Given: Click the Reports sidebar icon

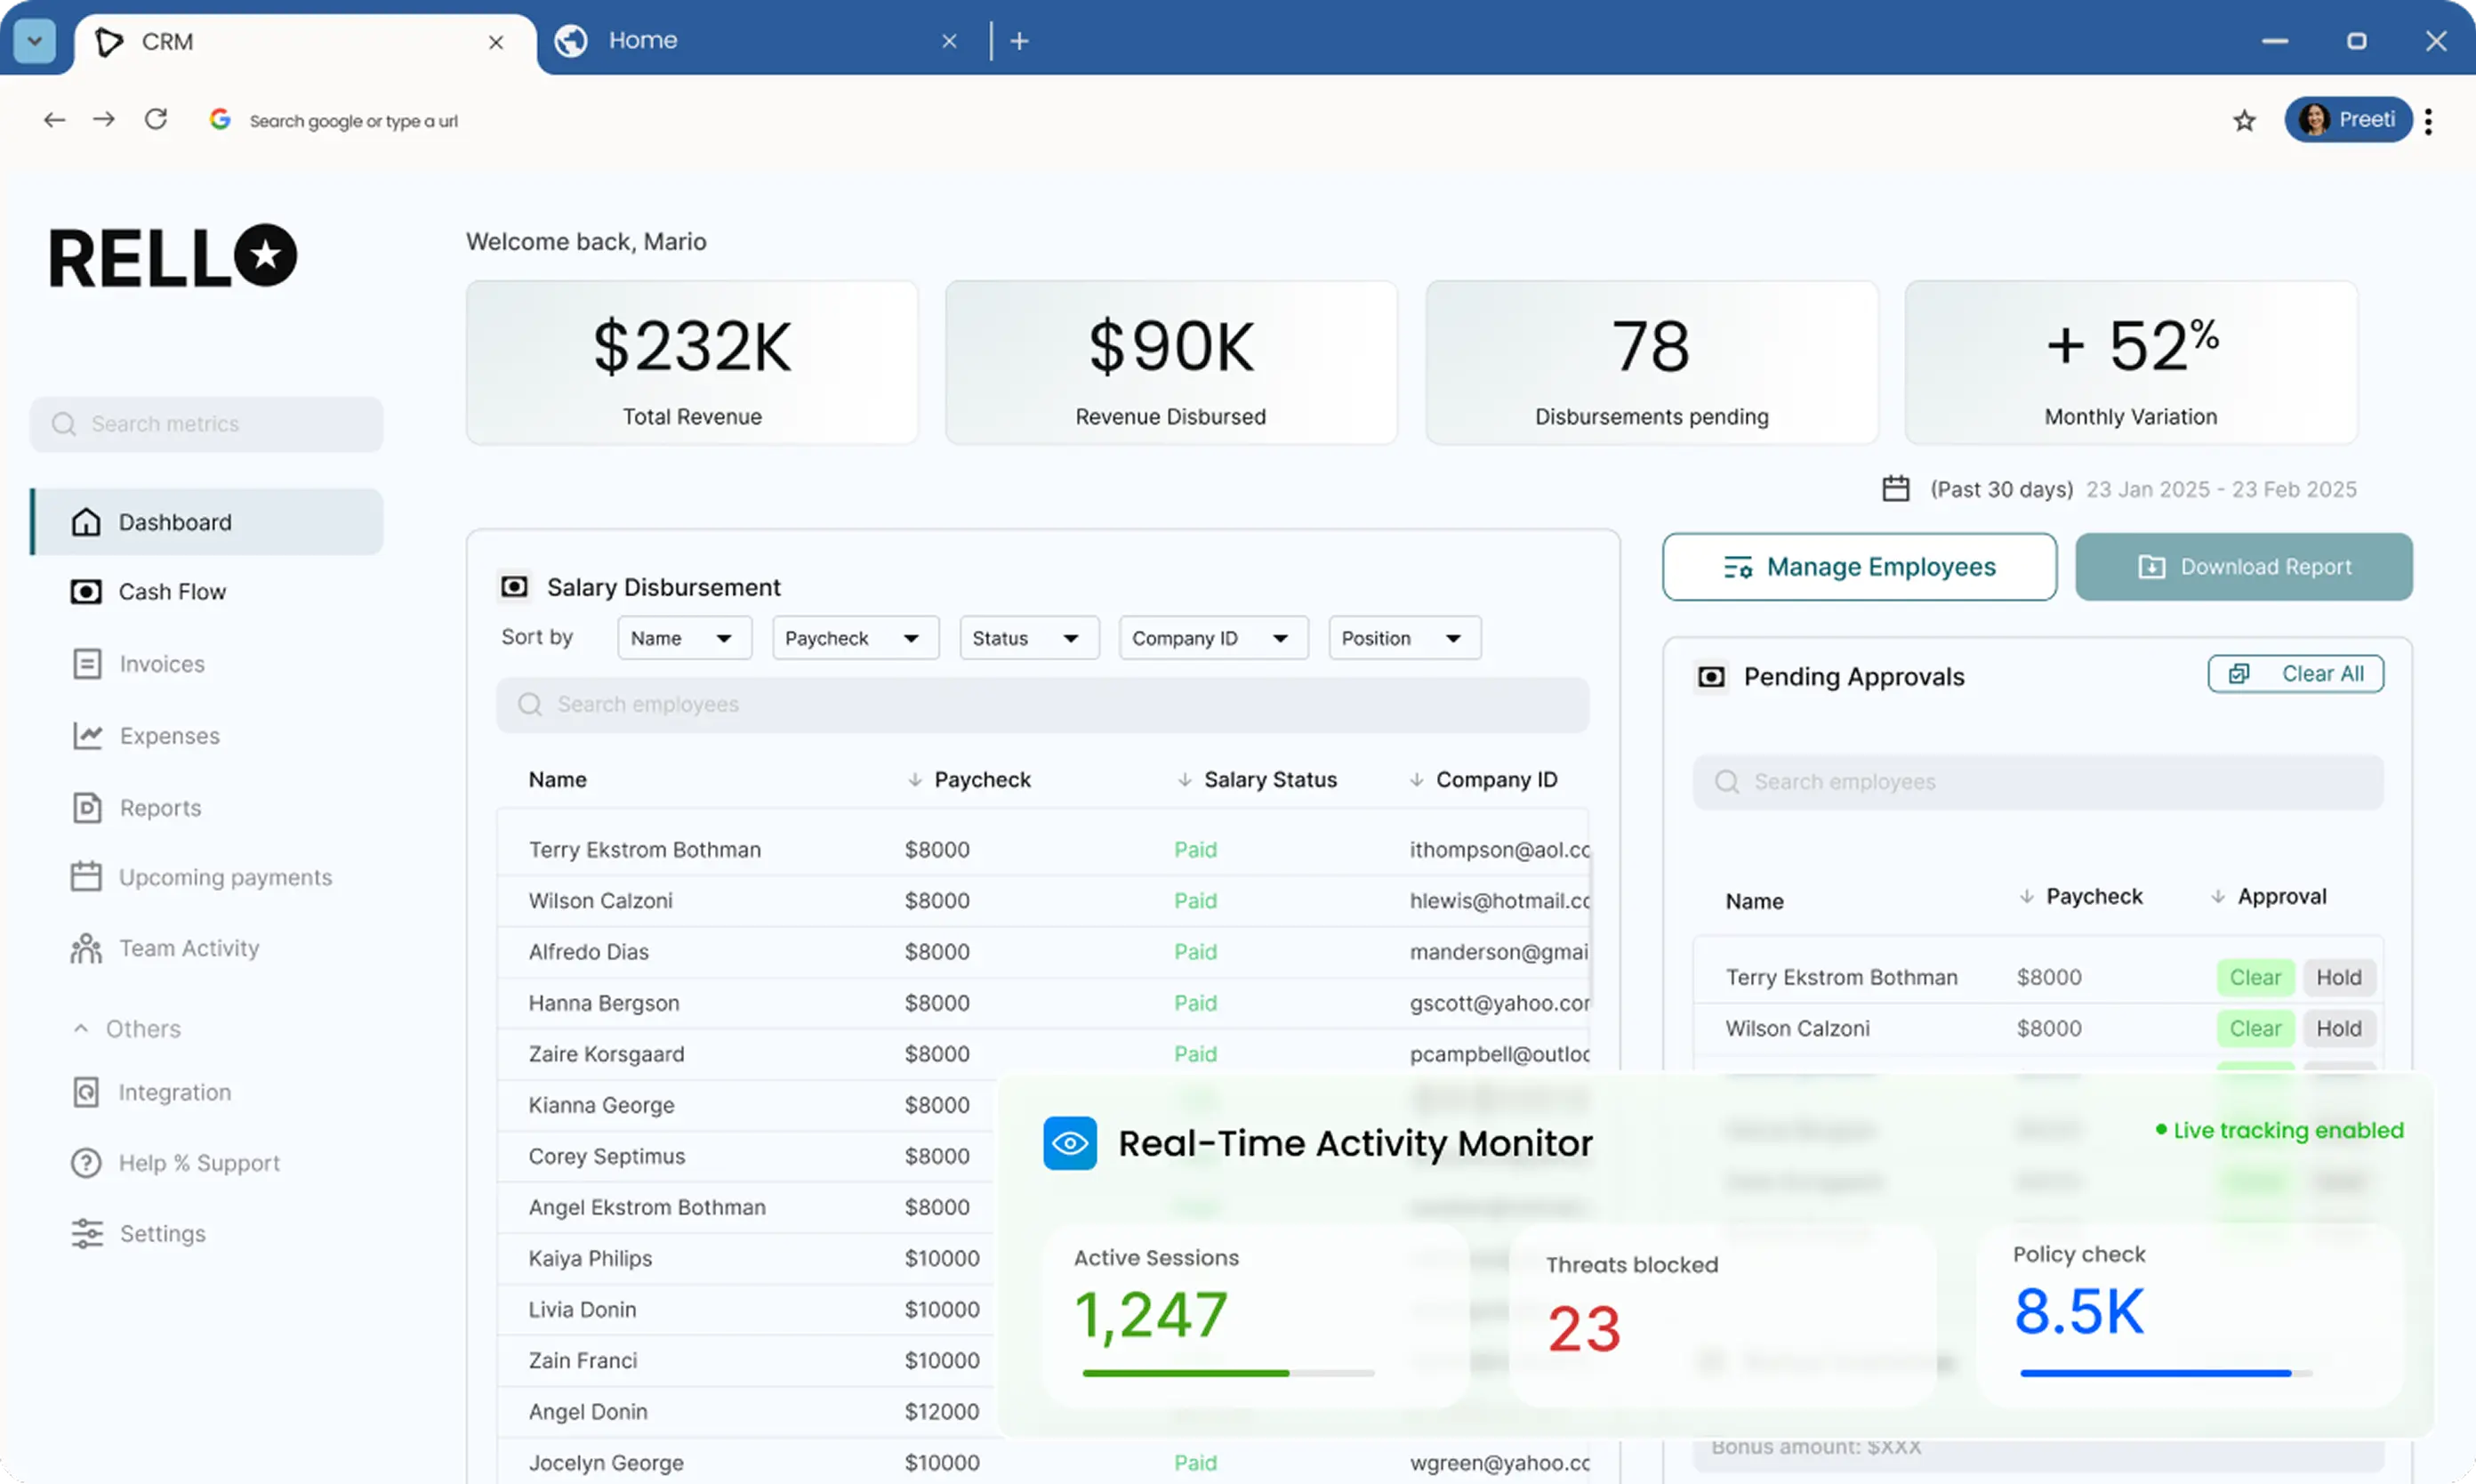Looking at the screenshot, I should click(x=87, y=807).
